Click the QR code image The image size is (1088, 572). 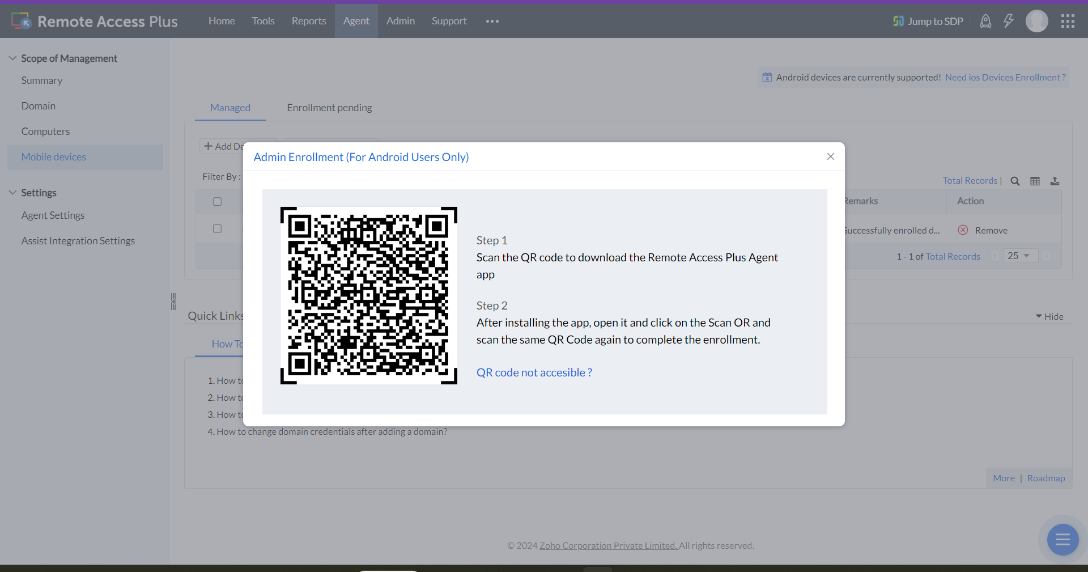[x=369, y=295]
